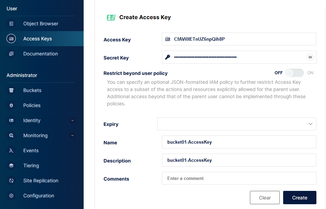Viewport: 326px width, 209px height.
Task: Focus the Comments input field
Action: click(x=239, y=178)
